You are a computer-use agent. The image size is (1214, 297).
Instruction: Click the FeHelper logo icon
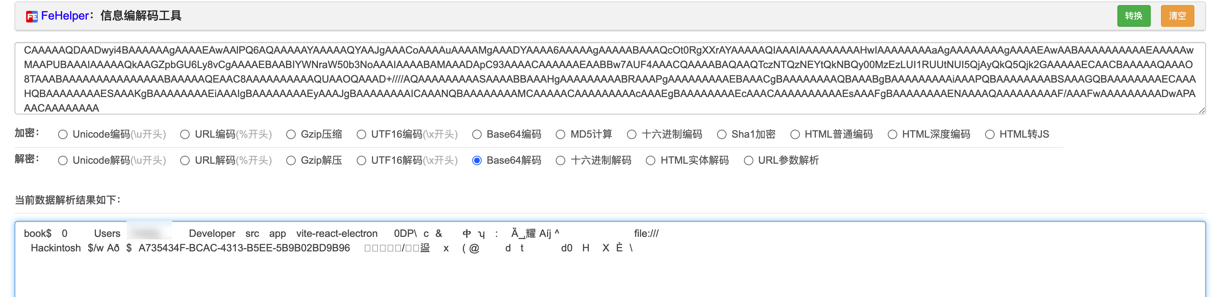tap(32, 17)
